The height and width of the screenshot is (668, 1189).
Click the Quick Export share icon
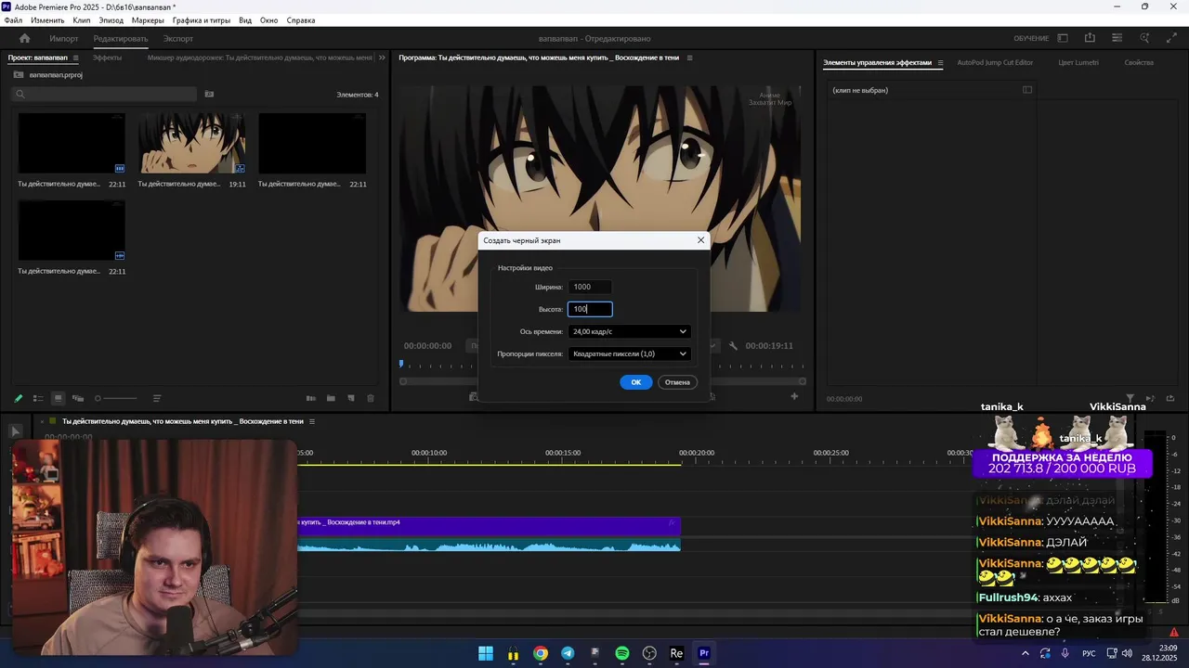(x=1090, y=38)
